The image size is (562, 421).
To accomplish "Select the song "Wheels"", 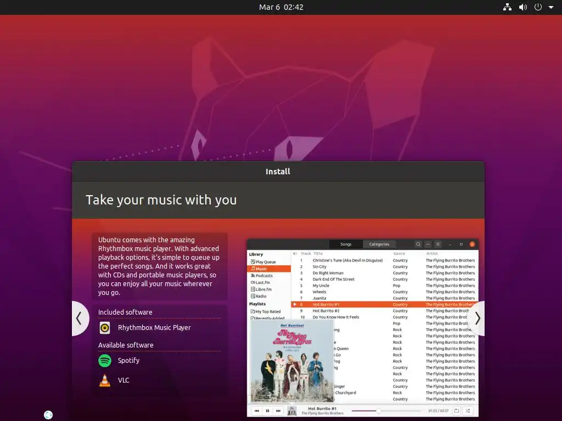I will pyautogui.click(x=319, y=292).
